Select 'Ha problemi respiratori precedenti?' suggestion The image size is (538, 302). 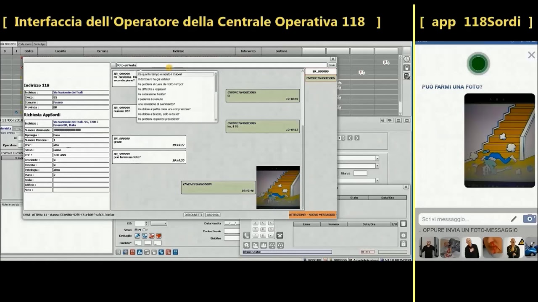[159, 119]
